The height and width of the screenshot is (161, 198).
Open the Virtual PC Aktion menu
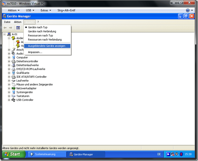[x=14, y=10]
